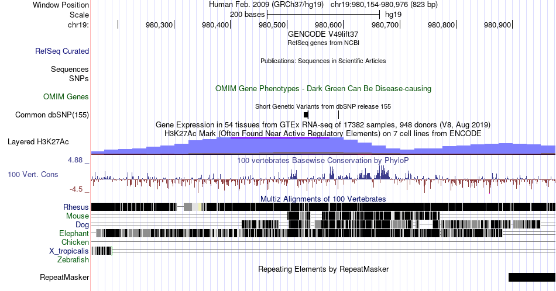Click the 200 bases scale bar
The image size is (556, 291).
point(324,15)
